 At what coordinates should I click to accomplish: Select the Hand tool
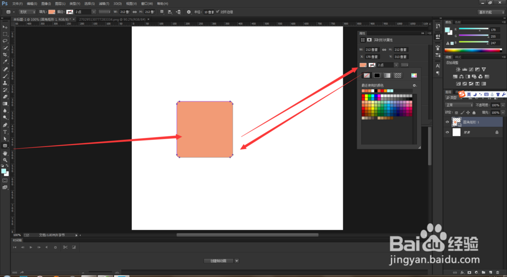pyautogui.click(x=5, y=153)
